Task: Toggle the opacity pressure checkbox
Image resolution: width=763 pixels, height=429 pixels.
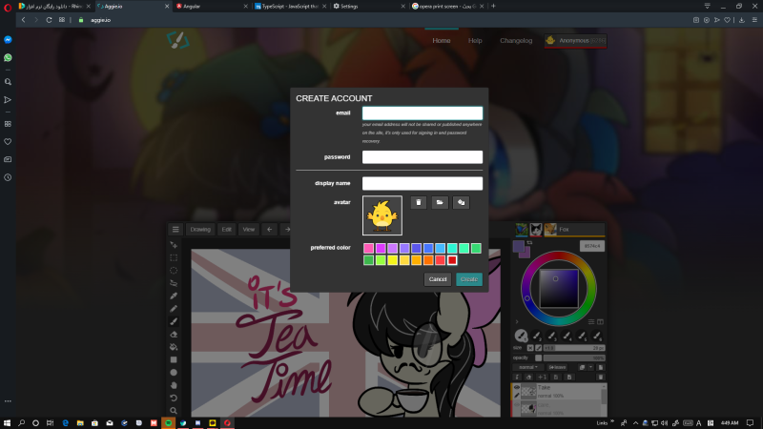Action: pos(538,357)
